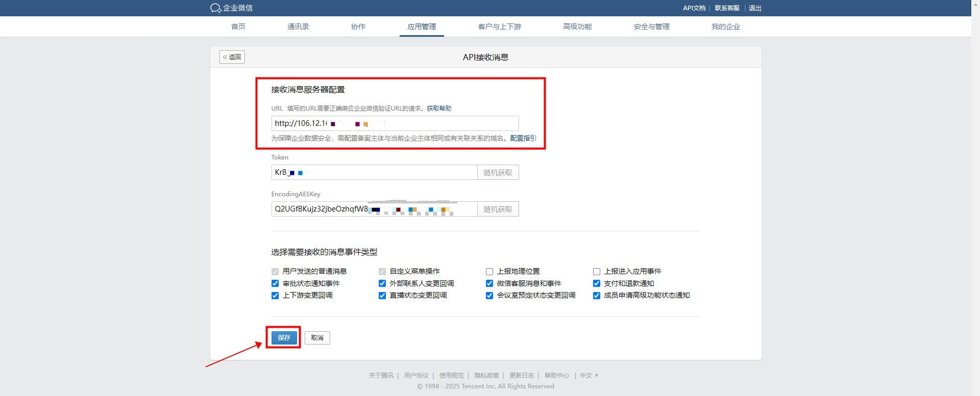Switch to the 通讯录 tab

tap(298, 27)
